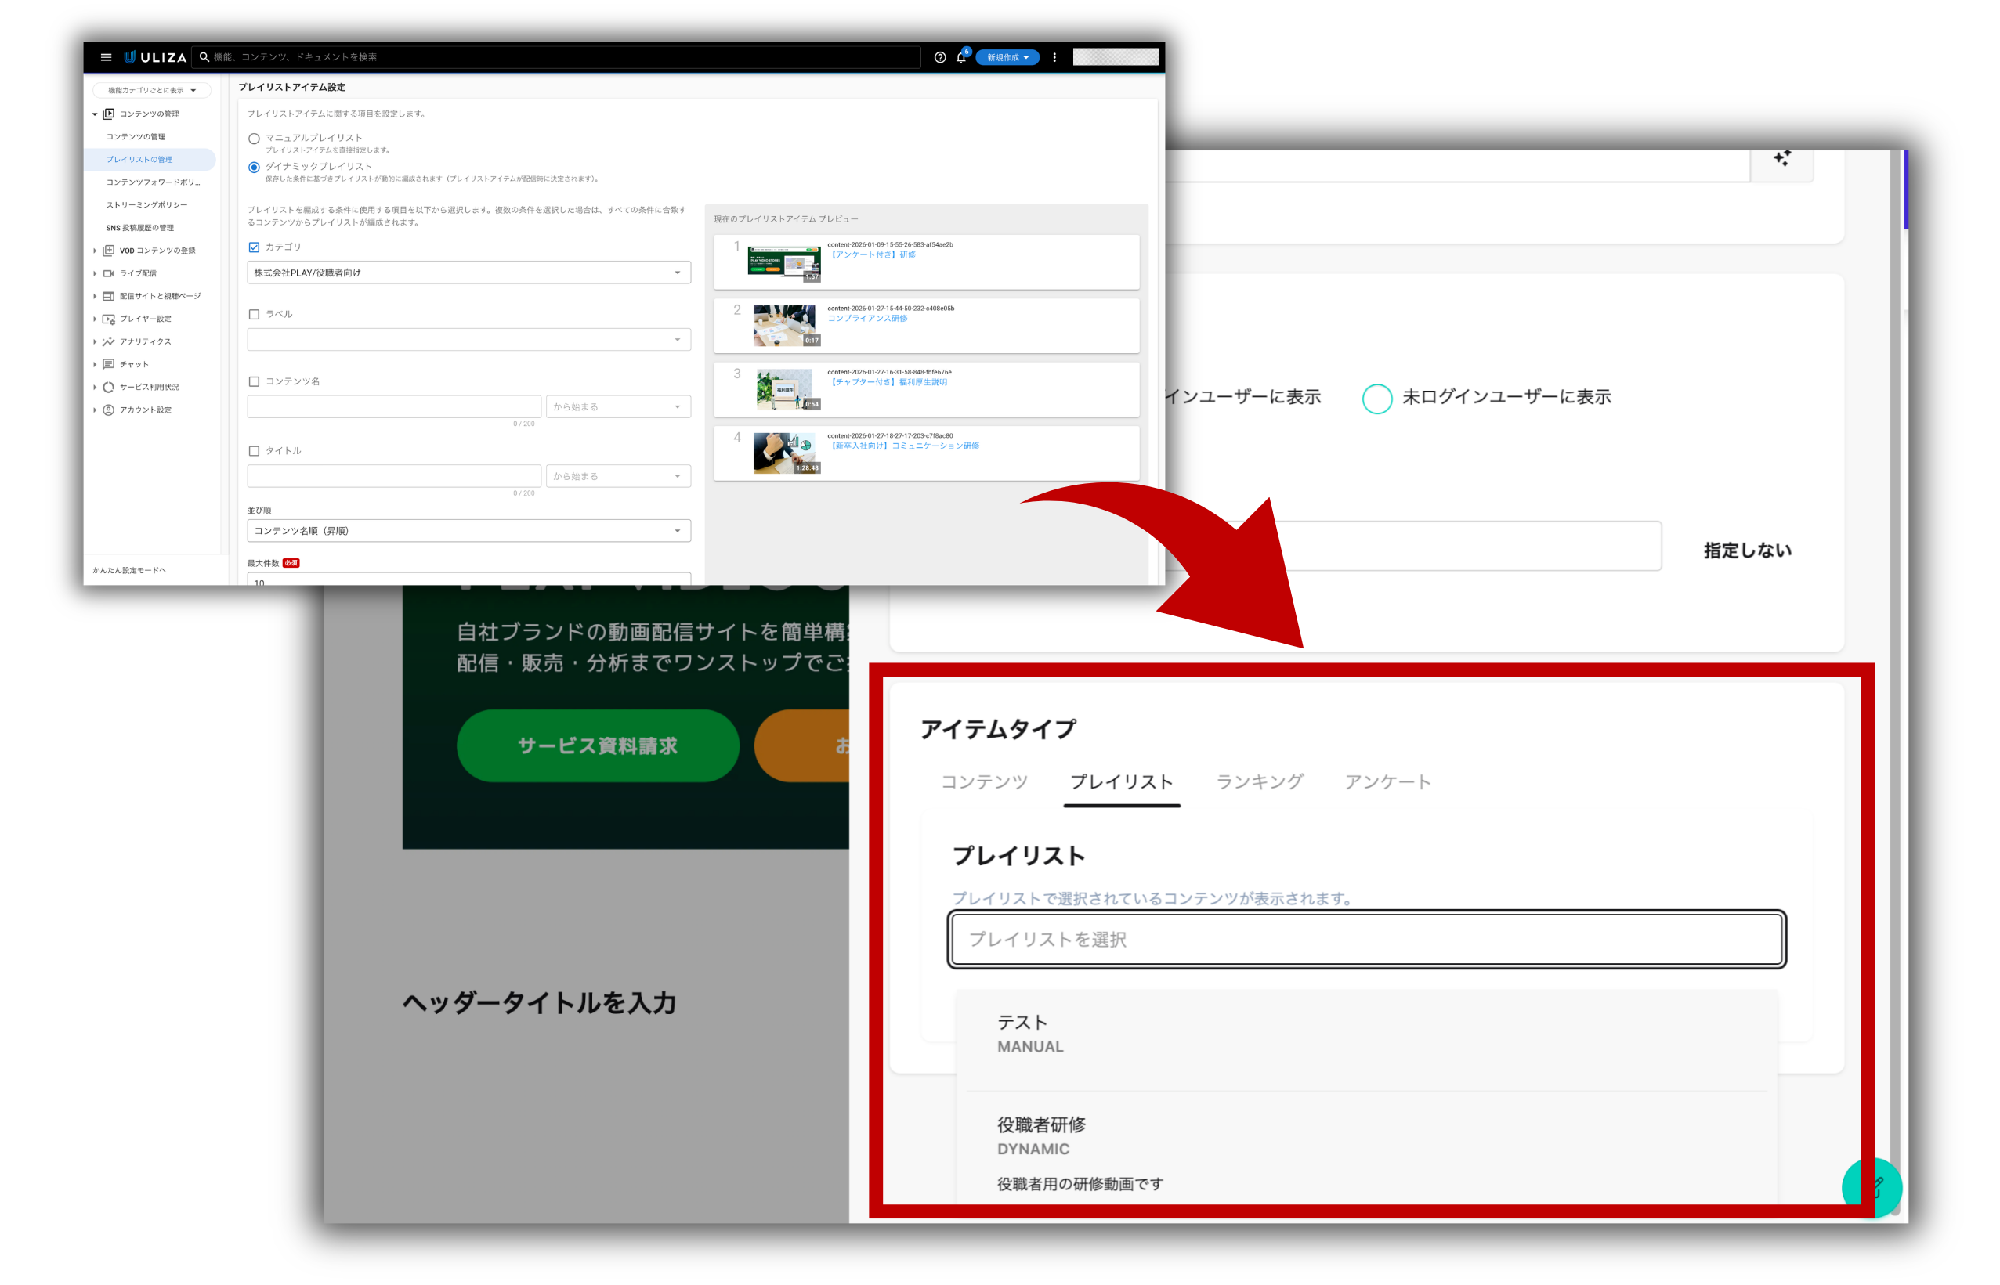Expand the 新規作成 dropdown button
This screenshot has height=1285, width=2000.
click(x=1007, y=56)
